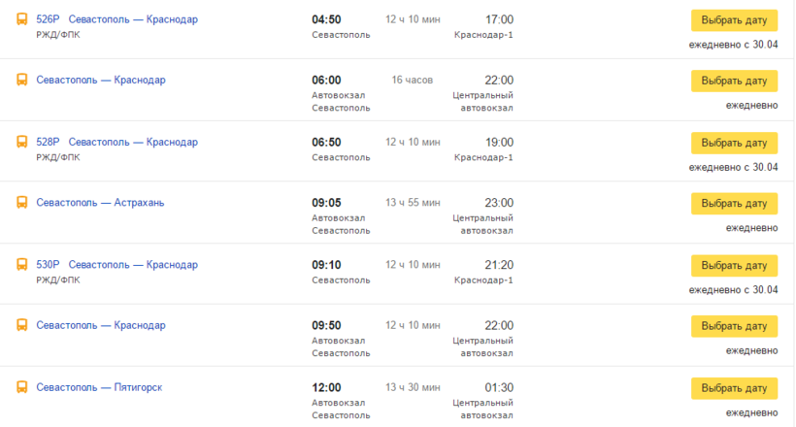This screenshot has width=796, height=427.
Task: Select date for the 09:10 departure
Action: 734,265
